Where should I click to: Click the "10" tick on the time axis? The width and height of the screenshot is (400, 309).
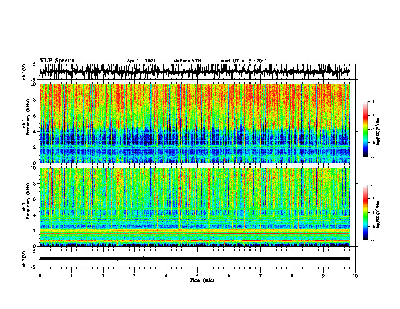tap(355, 276)
